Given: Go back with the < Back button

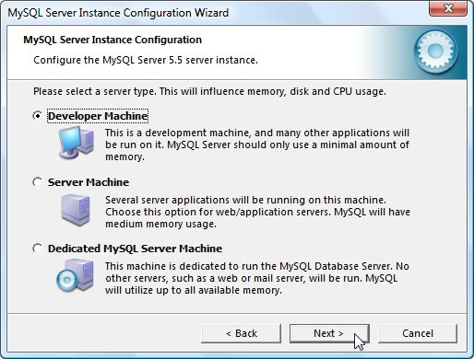Looking at the screenshot, I should coord(242,333).
